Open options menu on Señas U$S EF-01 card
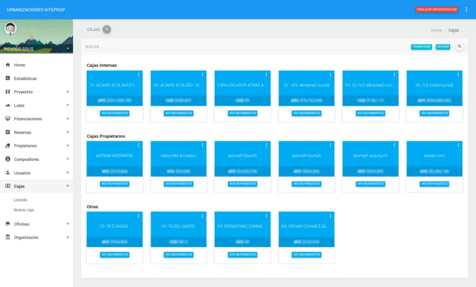Screen dimensions: 476x287 coord(203,216)
